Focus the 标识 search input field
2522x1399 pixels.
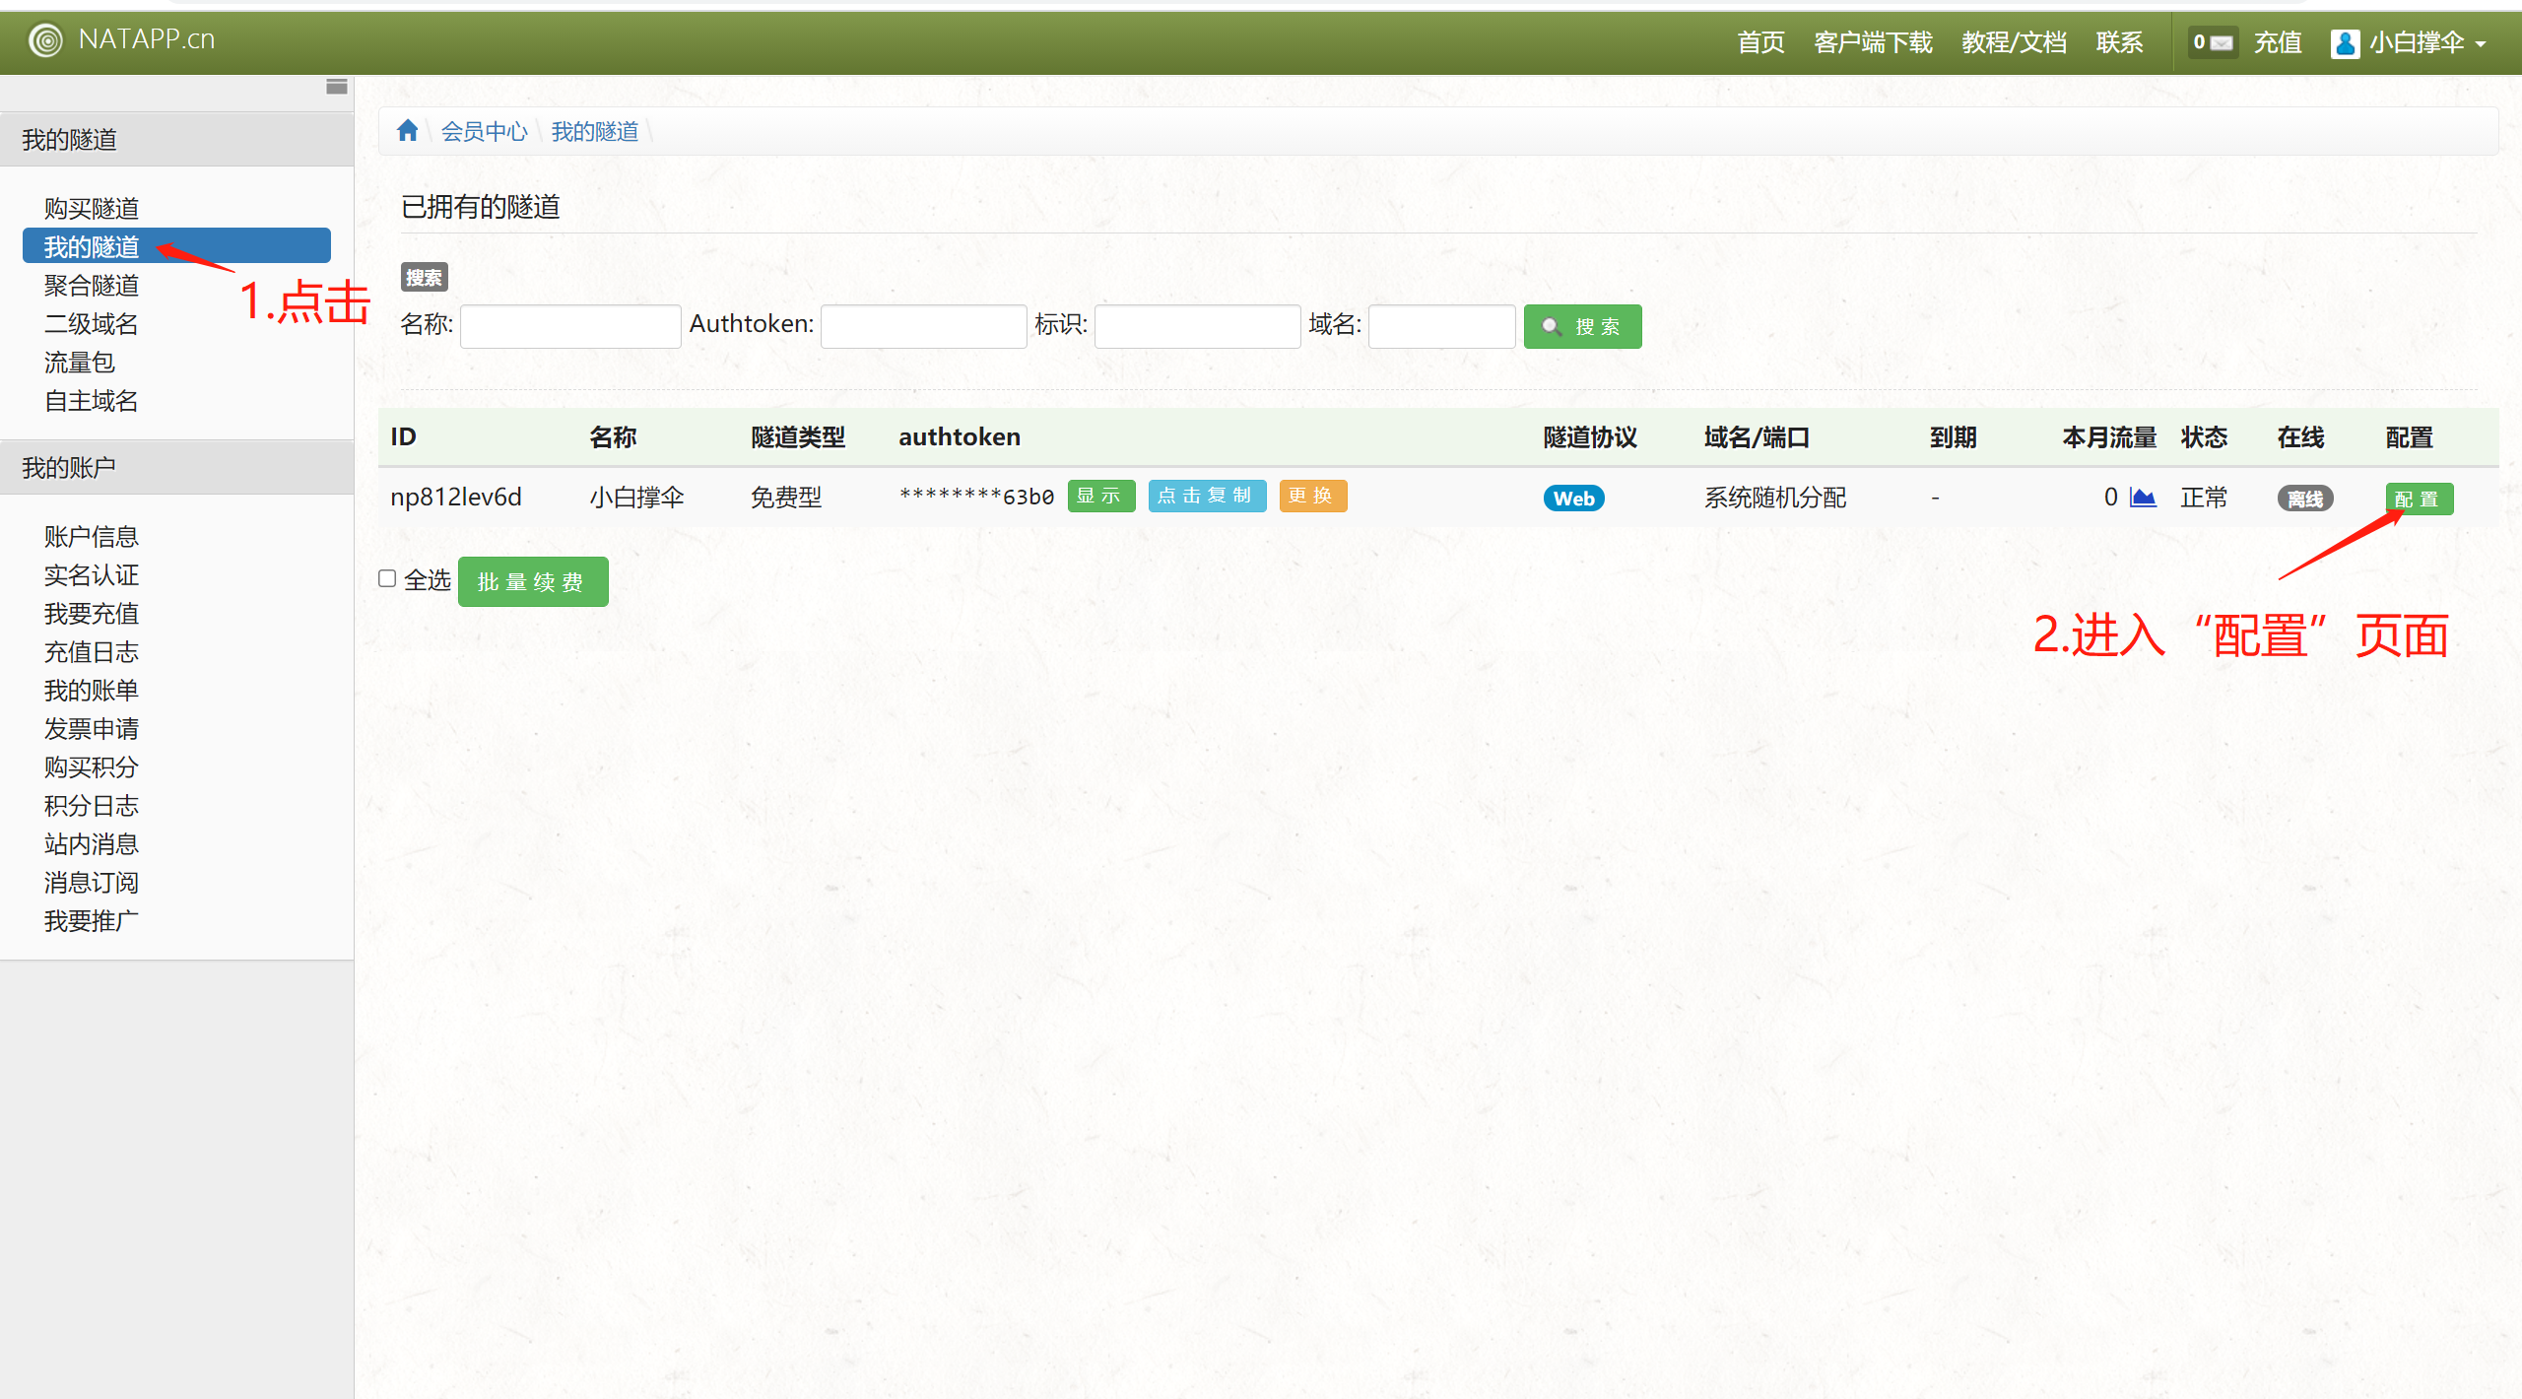(1197, 326)
